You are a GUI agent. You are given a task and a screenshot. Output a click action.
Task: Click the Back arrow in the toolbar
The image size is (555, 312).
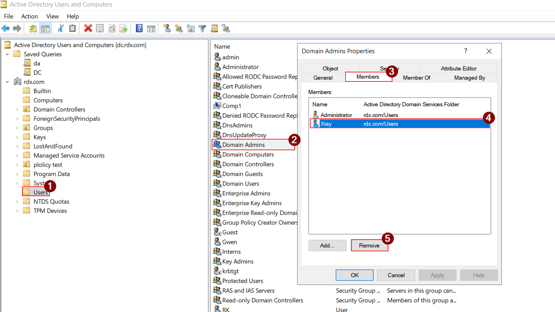tap(5, 28)
